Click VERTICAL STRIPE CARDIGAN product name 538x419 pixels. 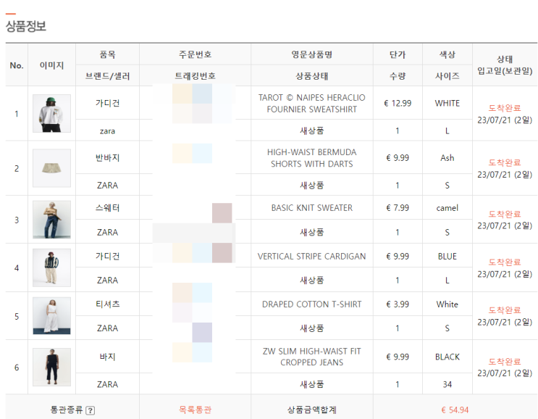(312, 256)
